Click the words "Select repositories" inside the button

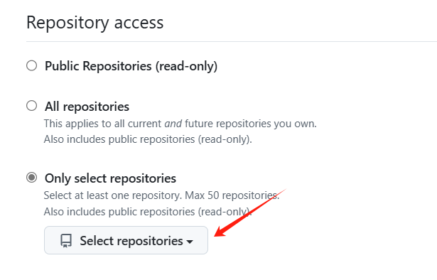pyautogui.click(x=131, y=241)
